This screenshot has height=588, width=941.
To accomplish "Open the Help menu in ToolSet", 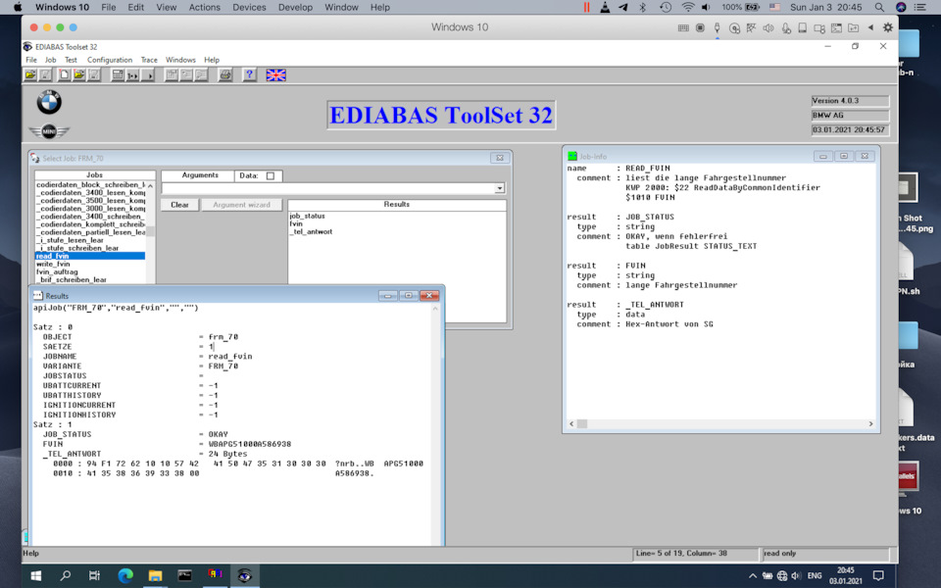I will pyautogui.click(x=212, y=60).
